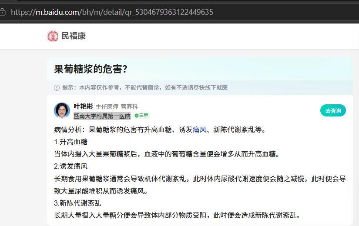Click the 3.新陈代谢紊乱 heading
This screenshot has height=226, width=359.
(x=77, y=203)
